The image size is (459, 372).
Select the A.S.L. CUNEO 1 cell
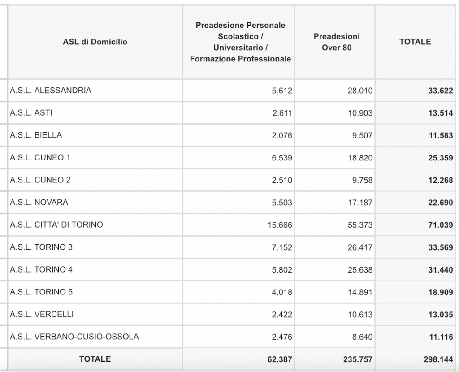pyautogui.click(x=95, y=158)
